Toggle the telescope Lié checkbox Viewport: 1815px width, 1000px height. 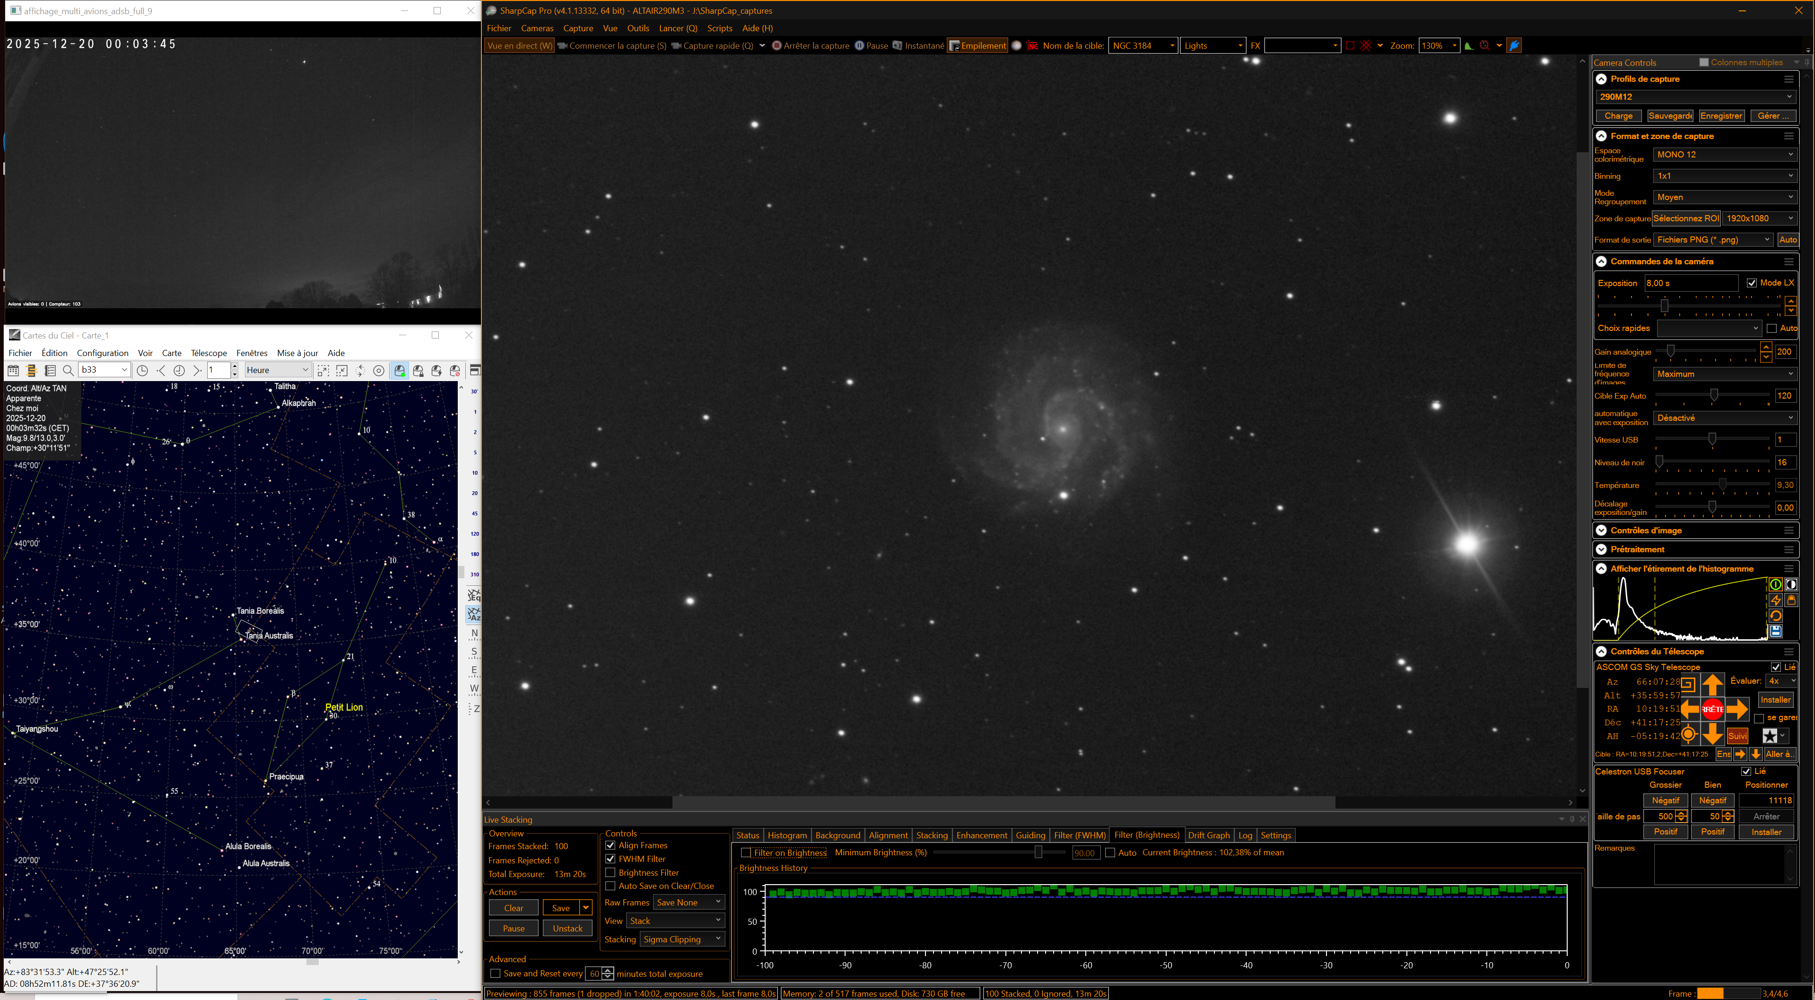click(x=1776, y=667)
